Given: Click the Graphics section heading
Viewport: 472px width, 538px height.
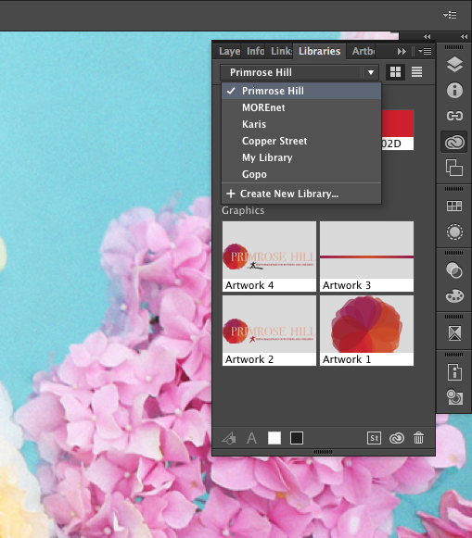Looking at the screenshot, I should [243, 210].
